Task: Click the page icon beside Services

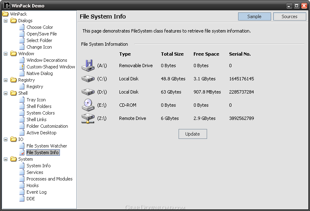Action: click(x=22, y=172)
